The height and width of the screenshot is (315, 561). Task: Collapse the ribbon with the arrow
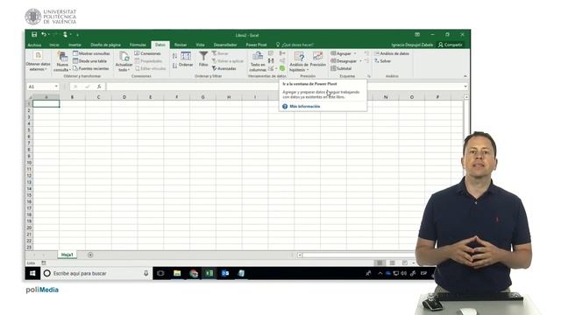tap(465, 76)
